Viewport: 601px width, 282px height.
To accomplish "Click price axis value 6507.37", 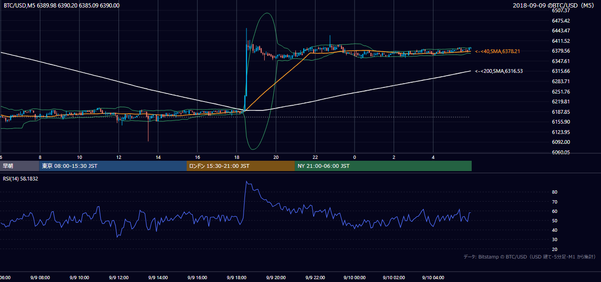I will coord(561,10).
